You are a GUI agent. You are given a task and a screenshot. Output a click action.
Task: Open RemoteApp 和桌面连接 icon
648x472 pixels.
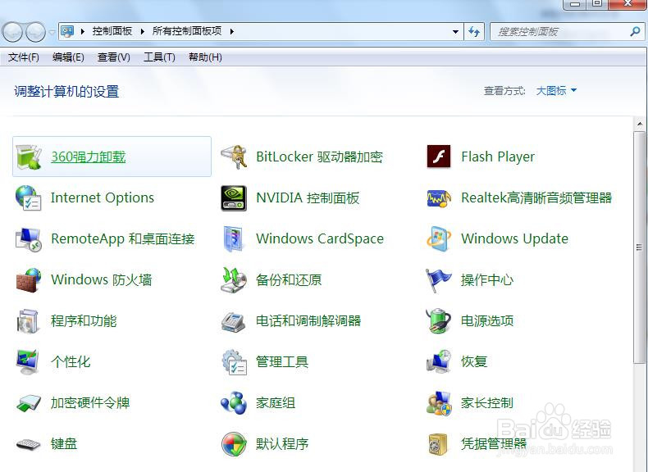pos(28,239)
